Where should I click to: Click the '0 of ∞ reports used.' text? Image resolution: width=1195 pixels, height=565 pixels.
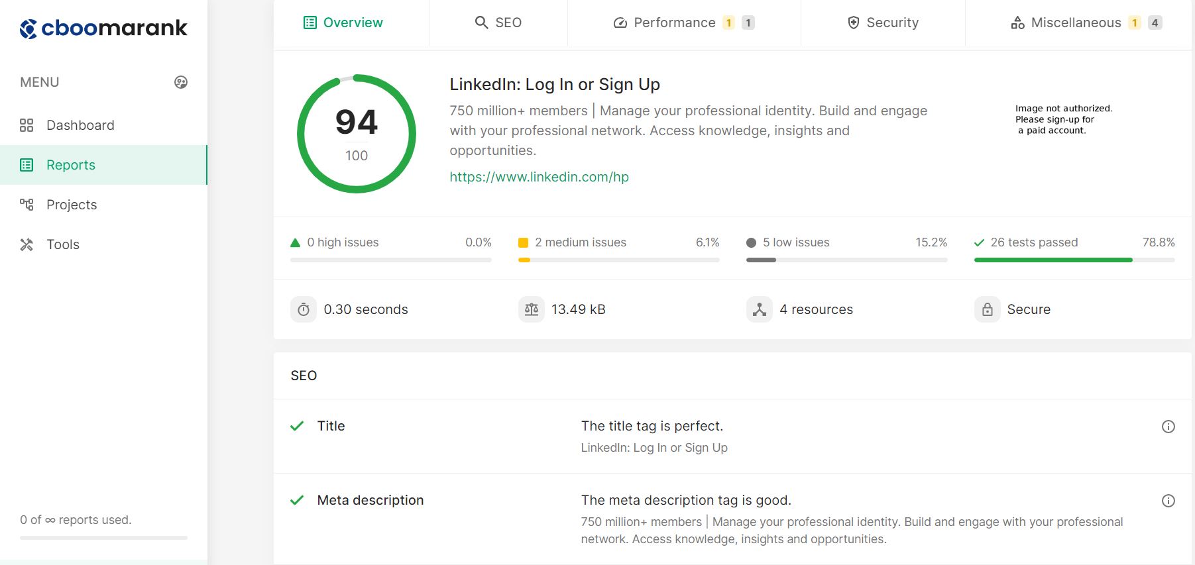tap(76, 520)
